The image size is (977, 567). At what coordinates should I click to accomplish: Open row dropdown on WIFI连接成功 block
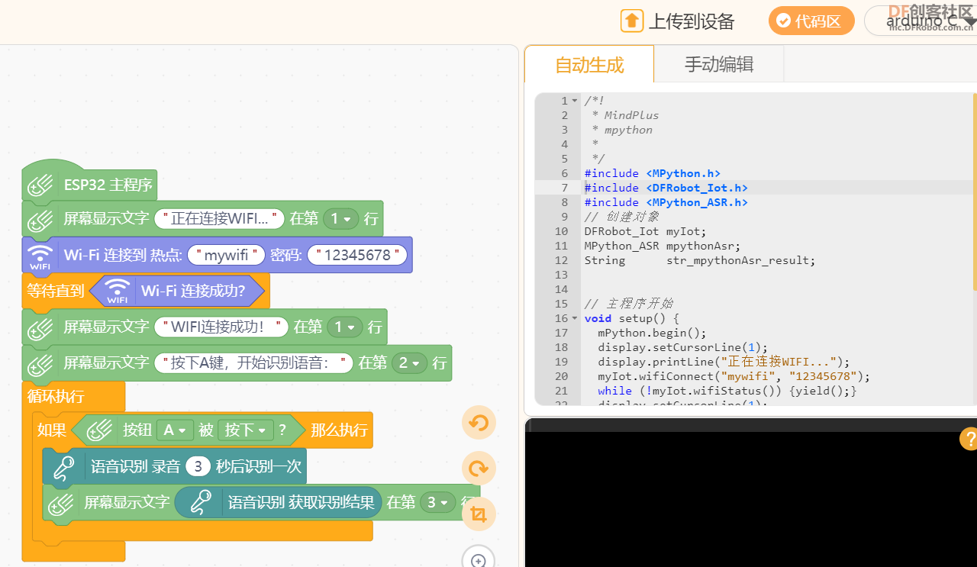point(345,327)
